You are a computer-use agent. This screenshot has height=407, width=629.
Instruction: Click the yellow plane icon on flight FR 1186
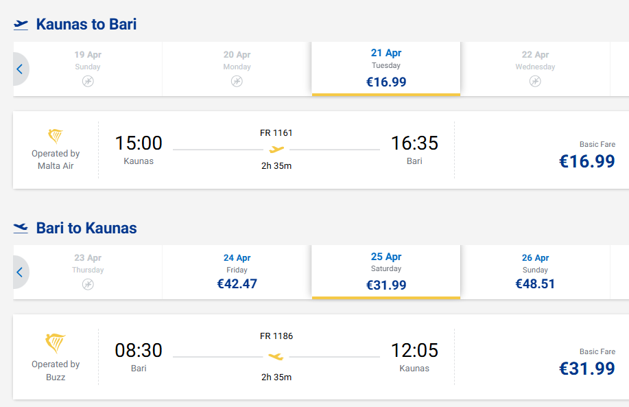pos(276,356)
